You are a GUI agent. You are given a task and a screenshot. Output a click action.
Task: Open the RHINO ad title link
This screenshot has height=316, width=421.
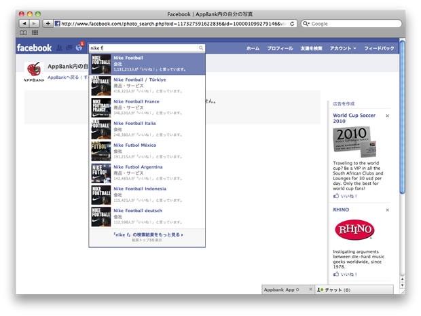pos(341,209)
